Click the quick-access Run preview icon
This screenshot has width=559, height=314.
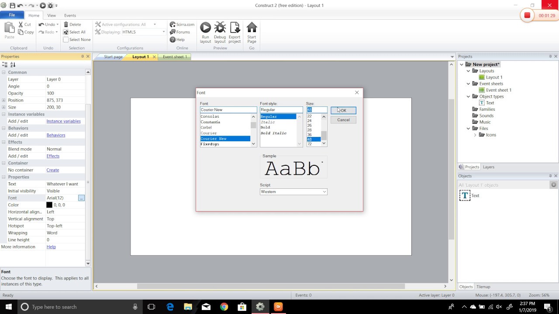coord(43,6)
